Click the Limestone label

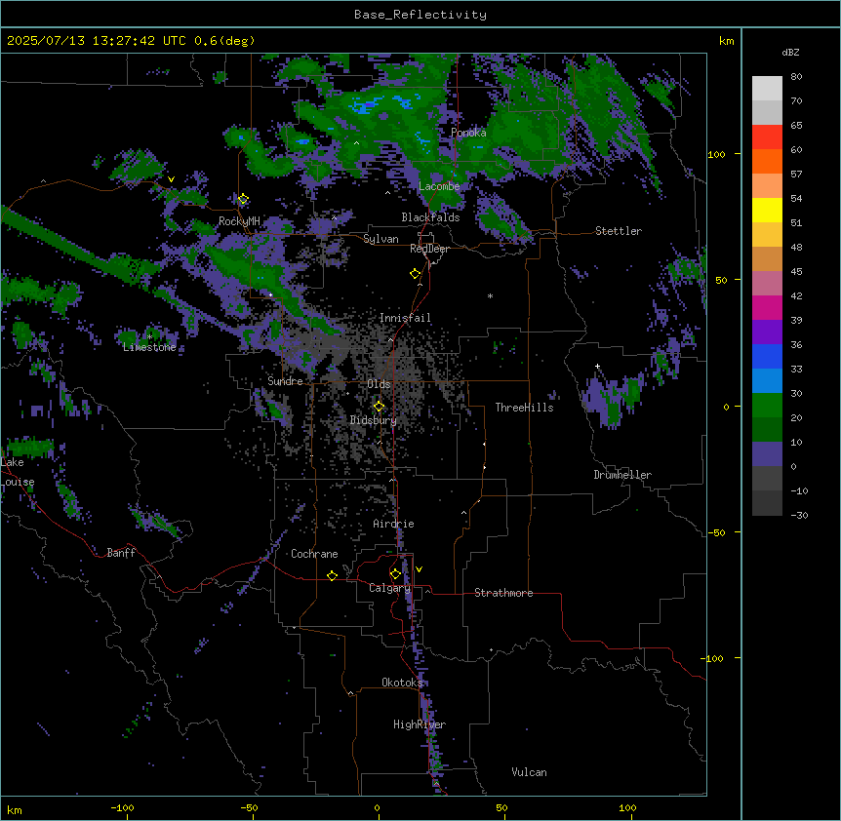tap(149, 347)
